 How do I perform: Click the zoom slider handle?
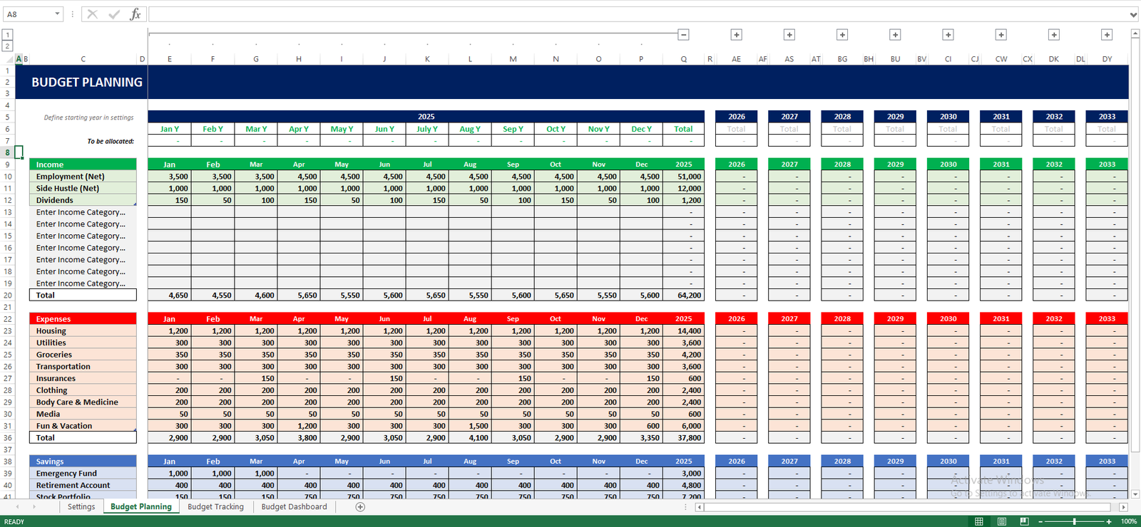1075,521
